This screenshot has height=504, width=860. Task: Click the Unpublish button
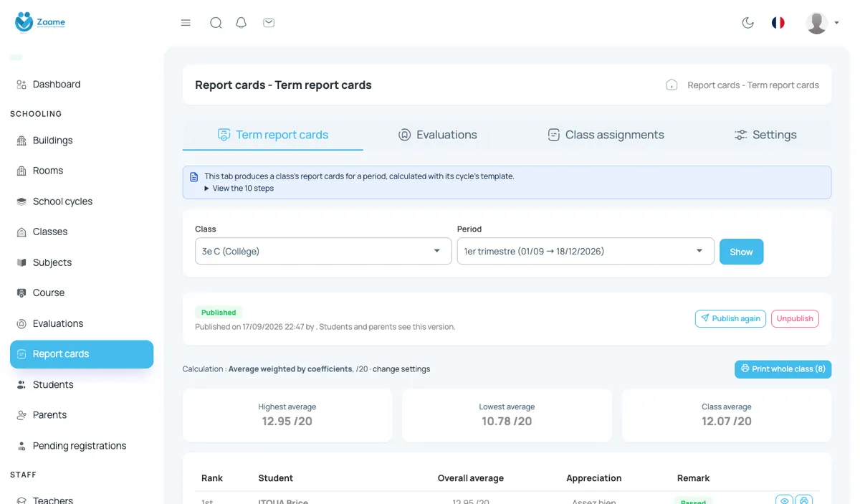click(x=795, y=319)
